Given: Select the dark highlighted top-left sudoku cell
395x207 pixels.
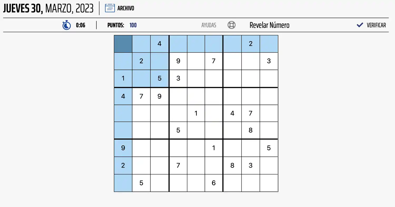Looking at the screenshot, I should tap(123, 43).
